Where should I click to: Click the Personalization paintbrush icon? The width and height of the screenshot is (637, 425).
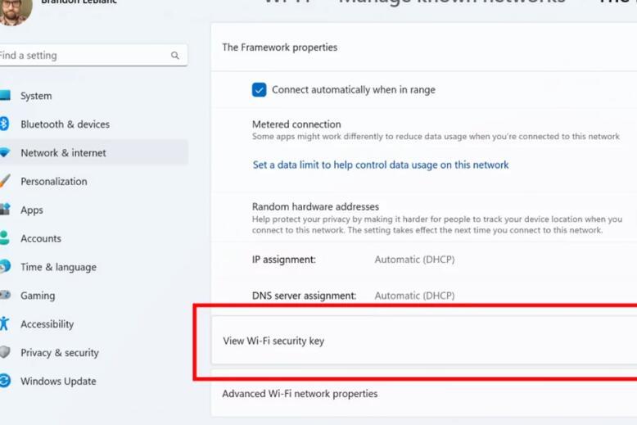[4, 181]
